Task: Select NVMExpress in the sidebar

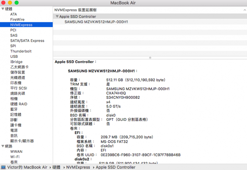Action: tap(26, 25)
